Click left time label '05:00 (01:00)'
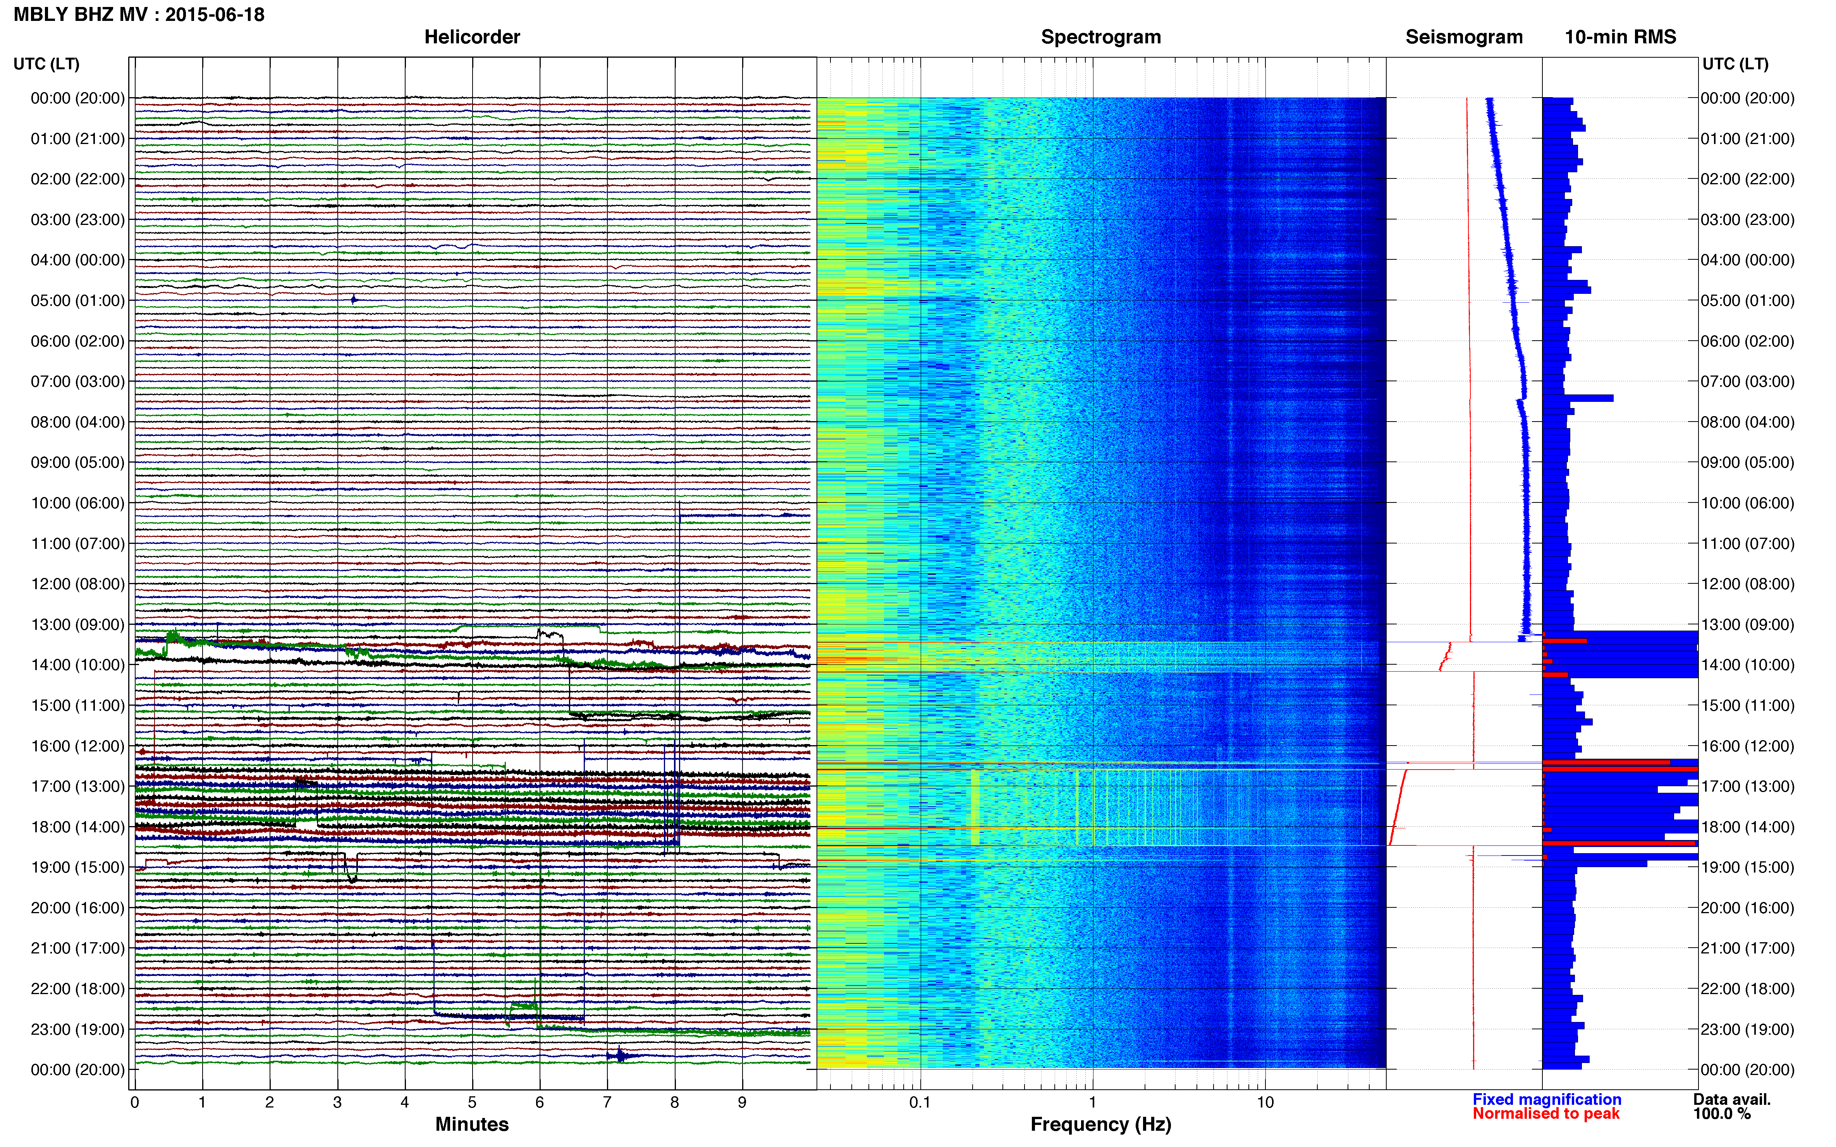1836x1147 pixels. [77, 300]
